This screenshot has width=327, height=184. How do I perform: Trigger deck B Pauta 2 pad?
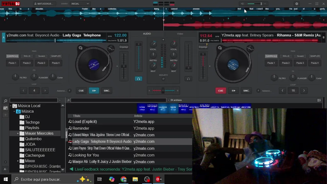286,63
